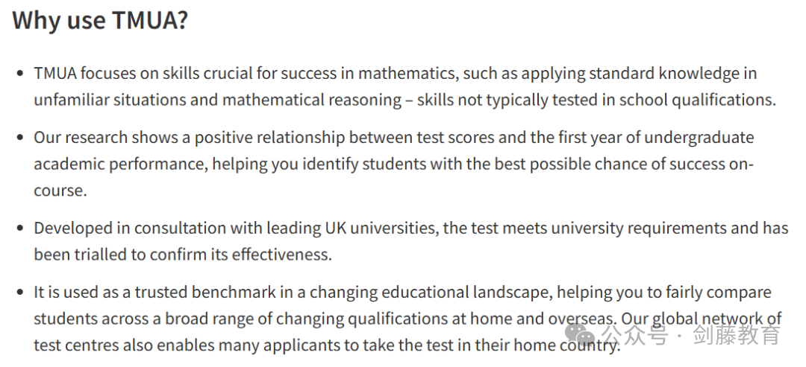Image resolution: width=806 pixels, height=367 pixels.
Task: Click the 'Why use TMUA?' heading
Action: [x=100, y=22]
